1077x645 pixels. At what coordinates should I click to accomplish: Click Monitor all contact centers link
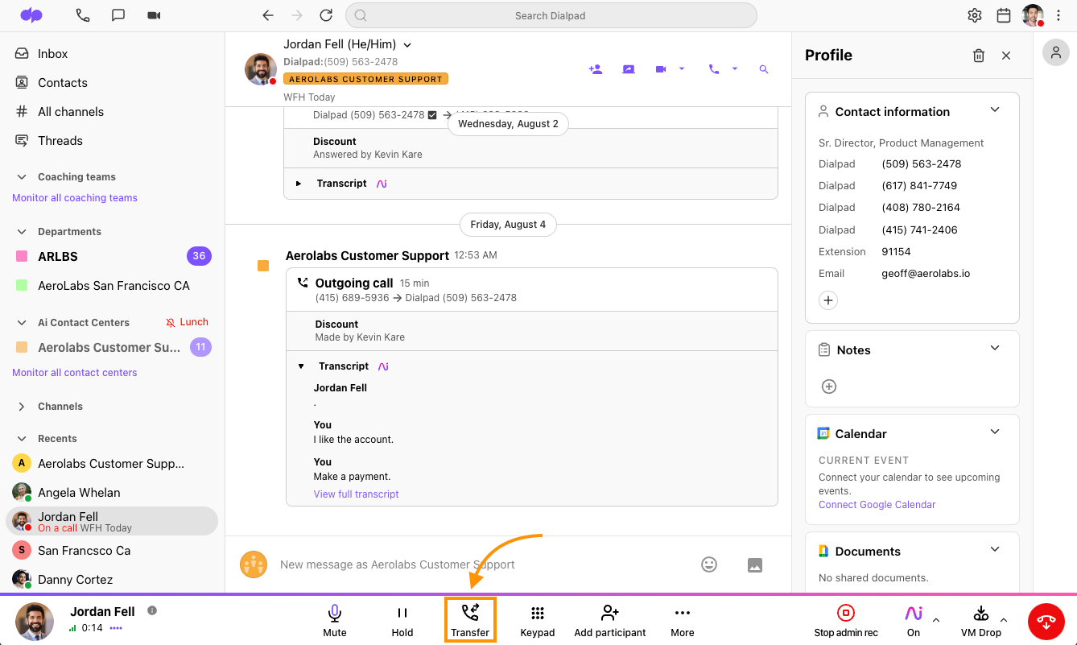[x=75, y=373]
